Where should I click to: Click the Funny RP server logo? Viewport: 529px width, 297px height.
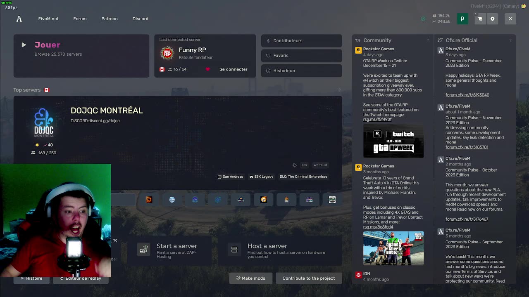pyautogui.click(x=167, y=53)
